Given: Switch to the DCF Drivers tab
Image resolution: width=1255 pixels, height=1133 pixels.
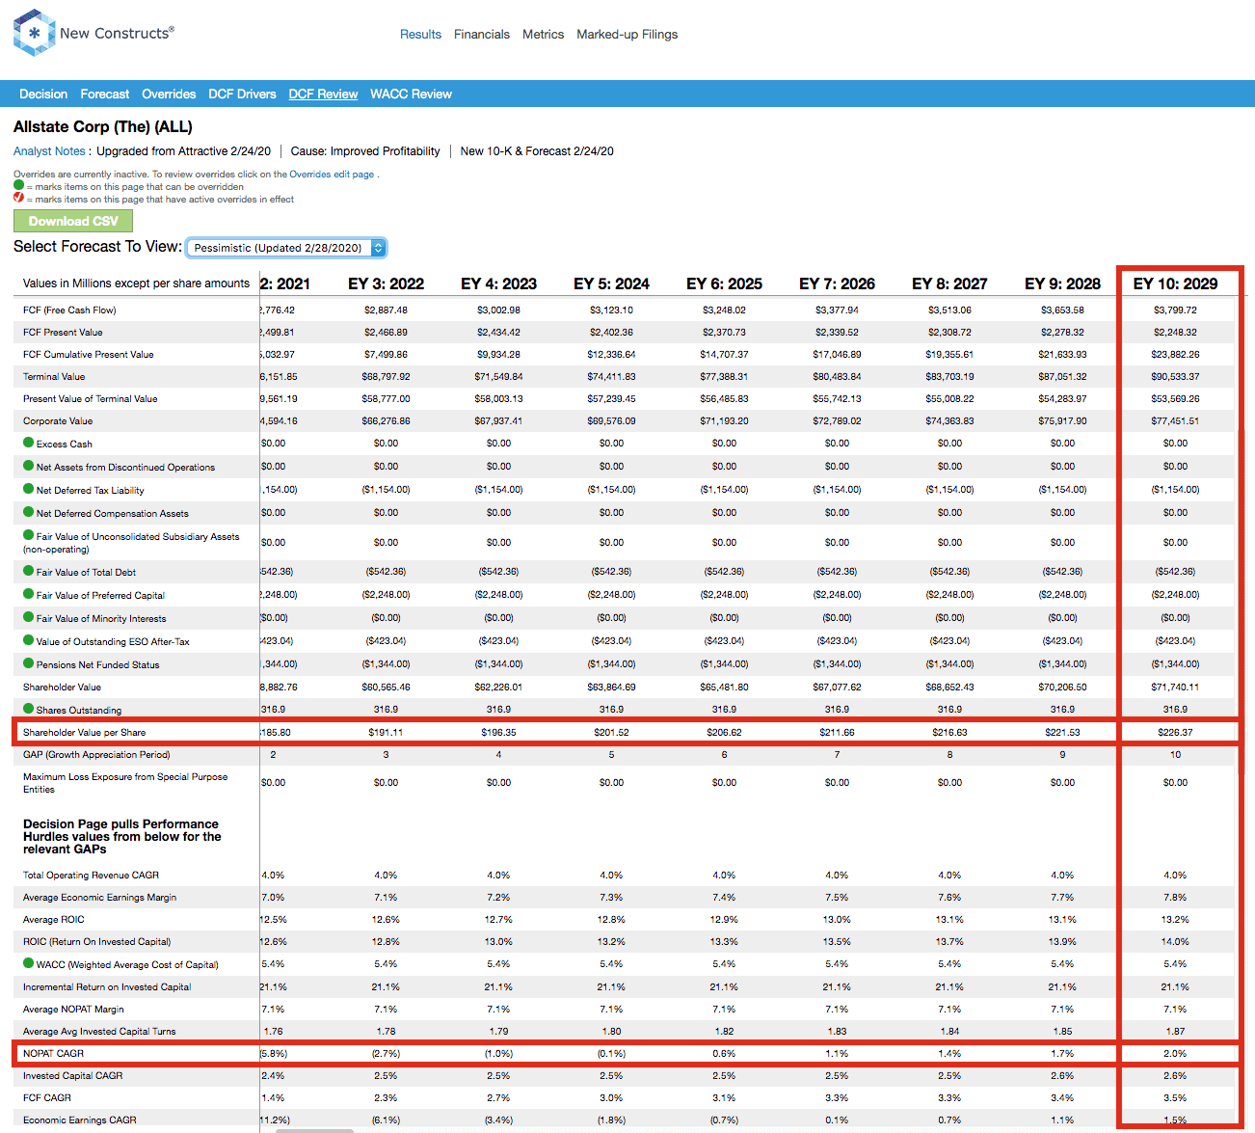Looking at the screenshot, I should coord(243,94).
